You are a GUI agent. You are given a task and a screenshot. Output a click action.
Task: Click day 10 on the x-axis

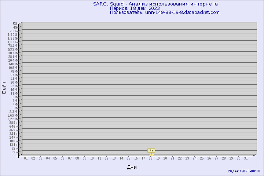92,158
